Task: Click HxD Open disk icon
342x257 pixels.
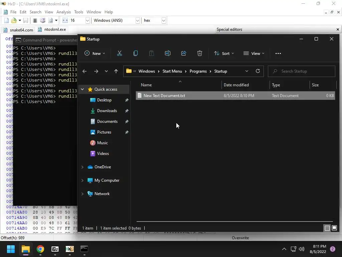Action: [x=43, y=20]
